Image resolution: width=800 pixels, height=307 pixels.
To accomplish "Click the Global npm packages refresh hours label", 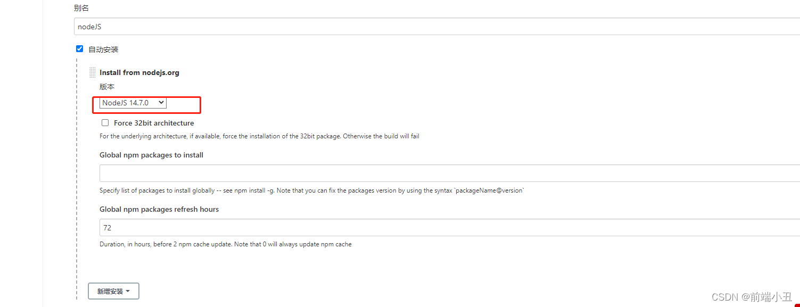I will coord(159,210).
